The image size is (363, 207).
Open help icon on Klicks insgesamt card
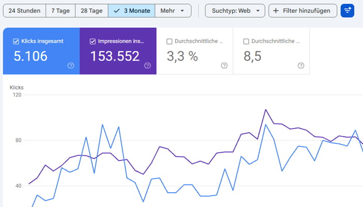tap(71, 66)
